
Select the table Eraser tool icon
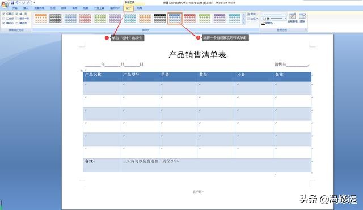[302, 16]
